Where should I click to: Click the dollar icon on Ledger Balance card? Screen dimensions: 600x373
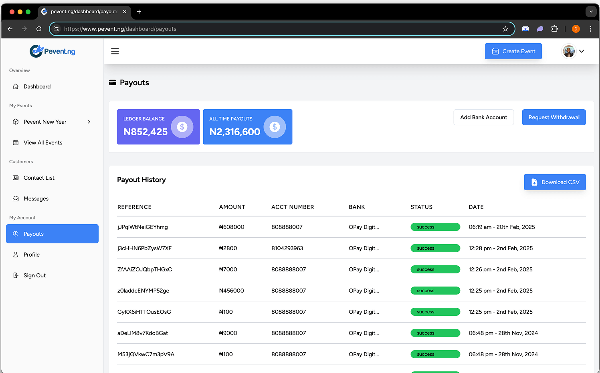pos(182,126)
